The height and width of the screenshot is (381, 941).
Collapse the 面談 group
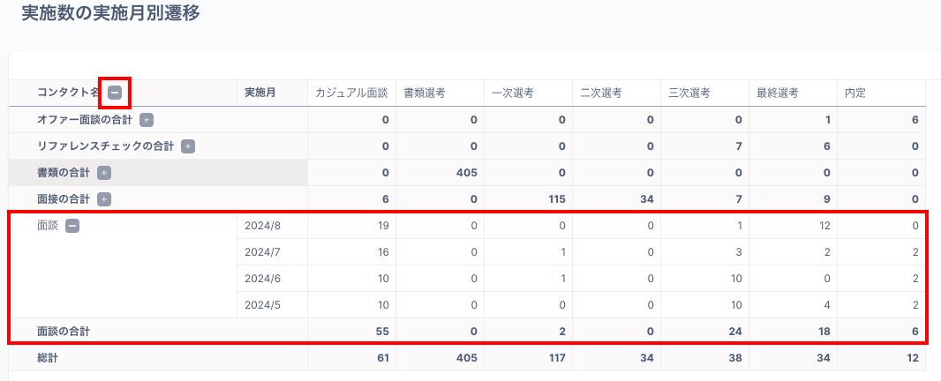(x=72, y=226)
